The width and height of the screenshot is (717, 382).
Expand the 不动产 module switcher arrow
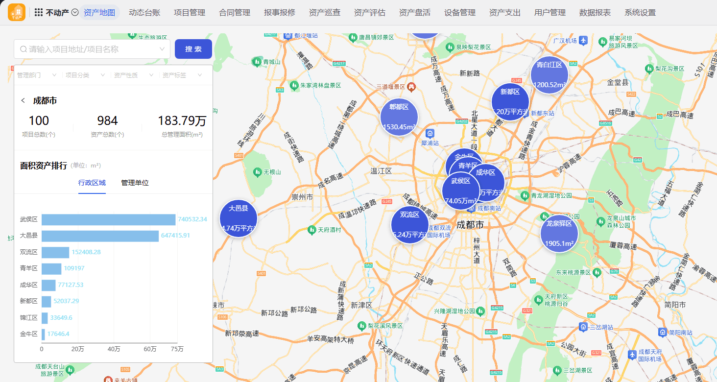tap(75, 13)
